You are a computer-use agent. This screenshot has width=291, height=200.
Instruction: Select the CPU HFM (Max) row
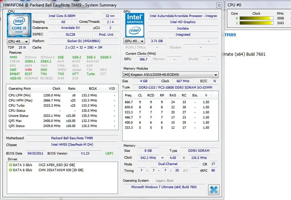[62, 100]
